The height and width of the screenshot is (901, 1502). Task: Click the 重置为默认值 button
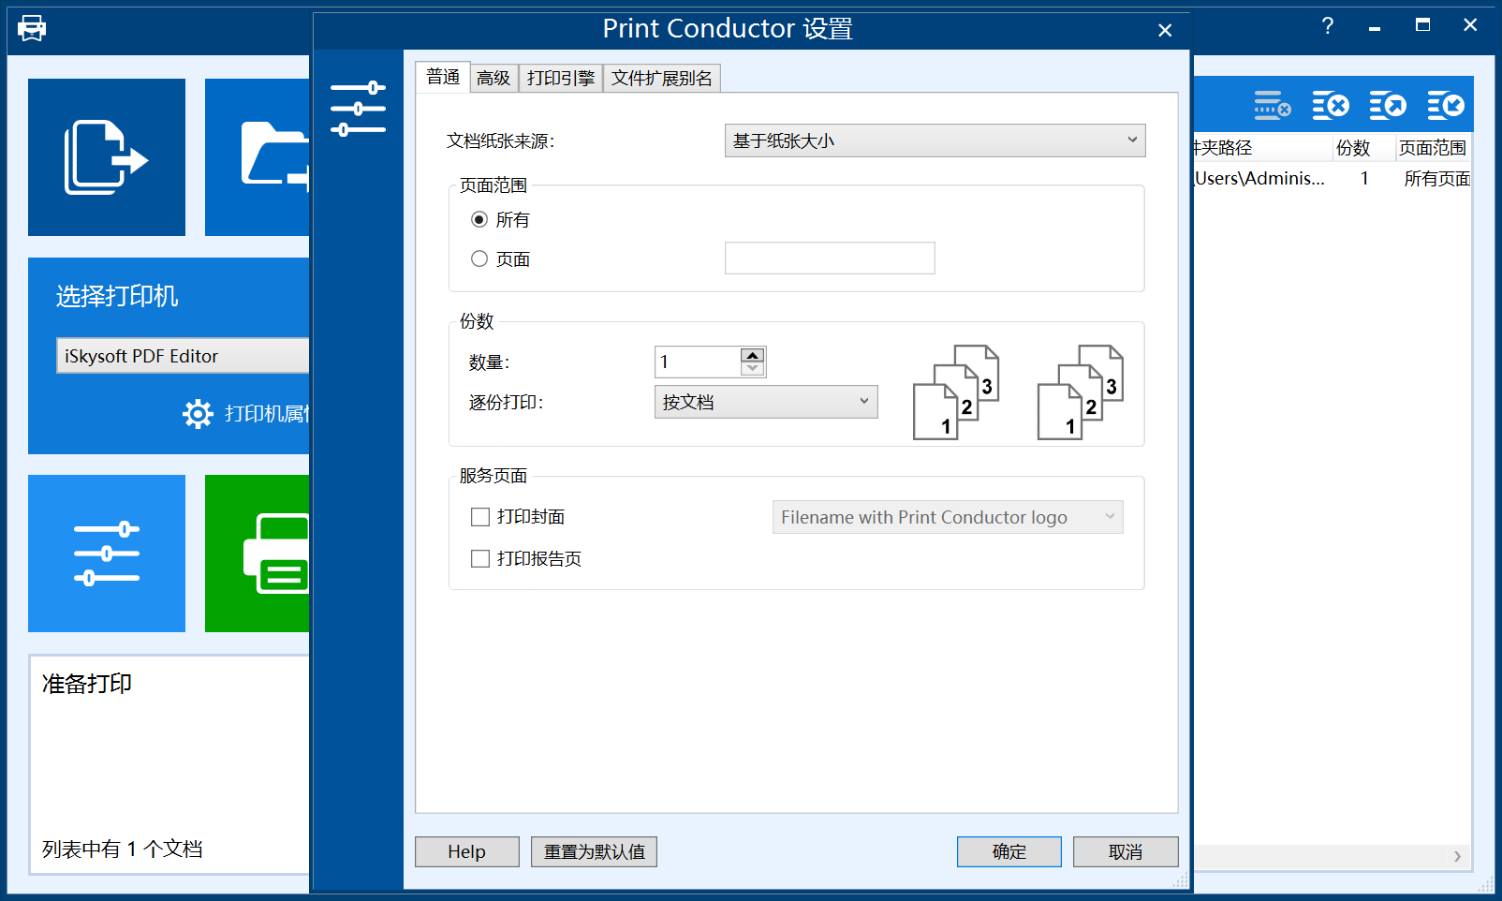[x=594, y=851]
